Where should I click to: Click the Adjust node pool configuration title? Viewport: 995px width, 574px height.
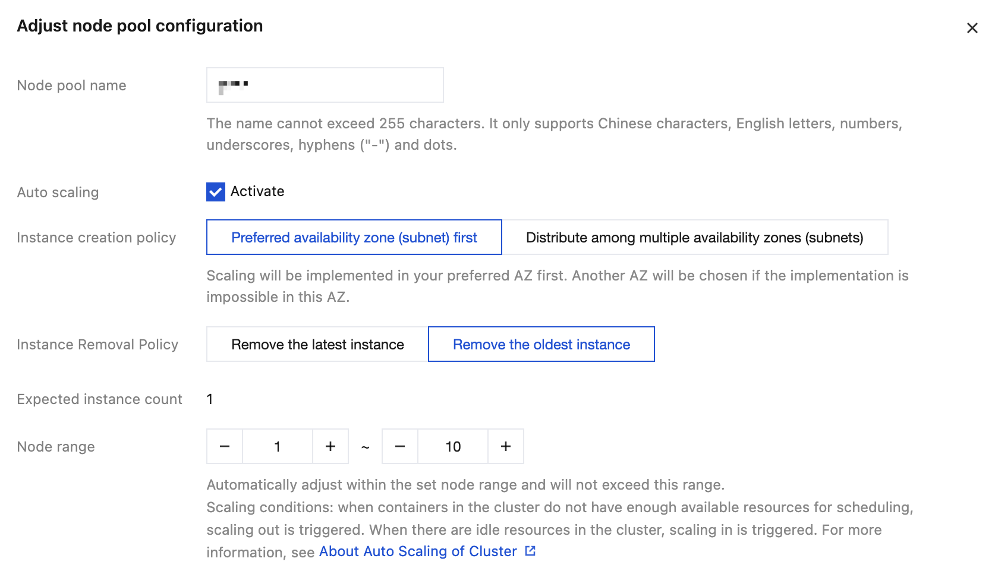coord(140,26)
